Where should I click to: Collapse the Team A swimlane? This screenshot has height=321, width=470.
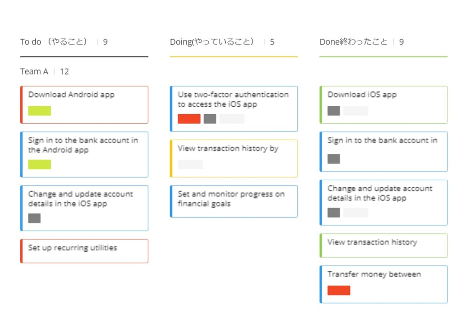click(34, 71)
